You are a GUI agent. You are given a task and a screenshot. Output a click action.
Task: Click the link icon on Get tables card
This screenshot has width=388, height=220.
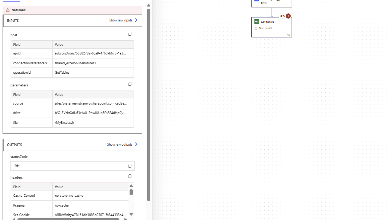pyautogui.click(x=289, y=35)
